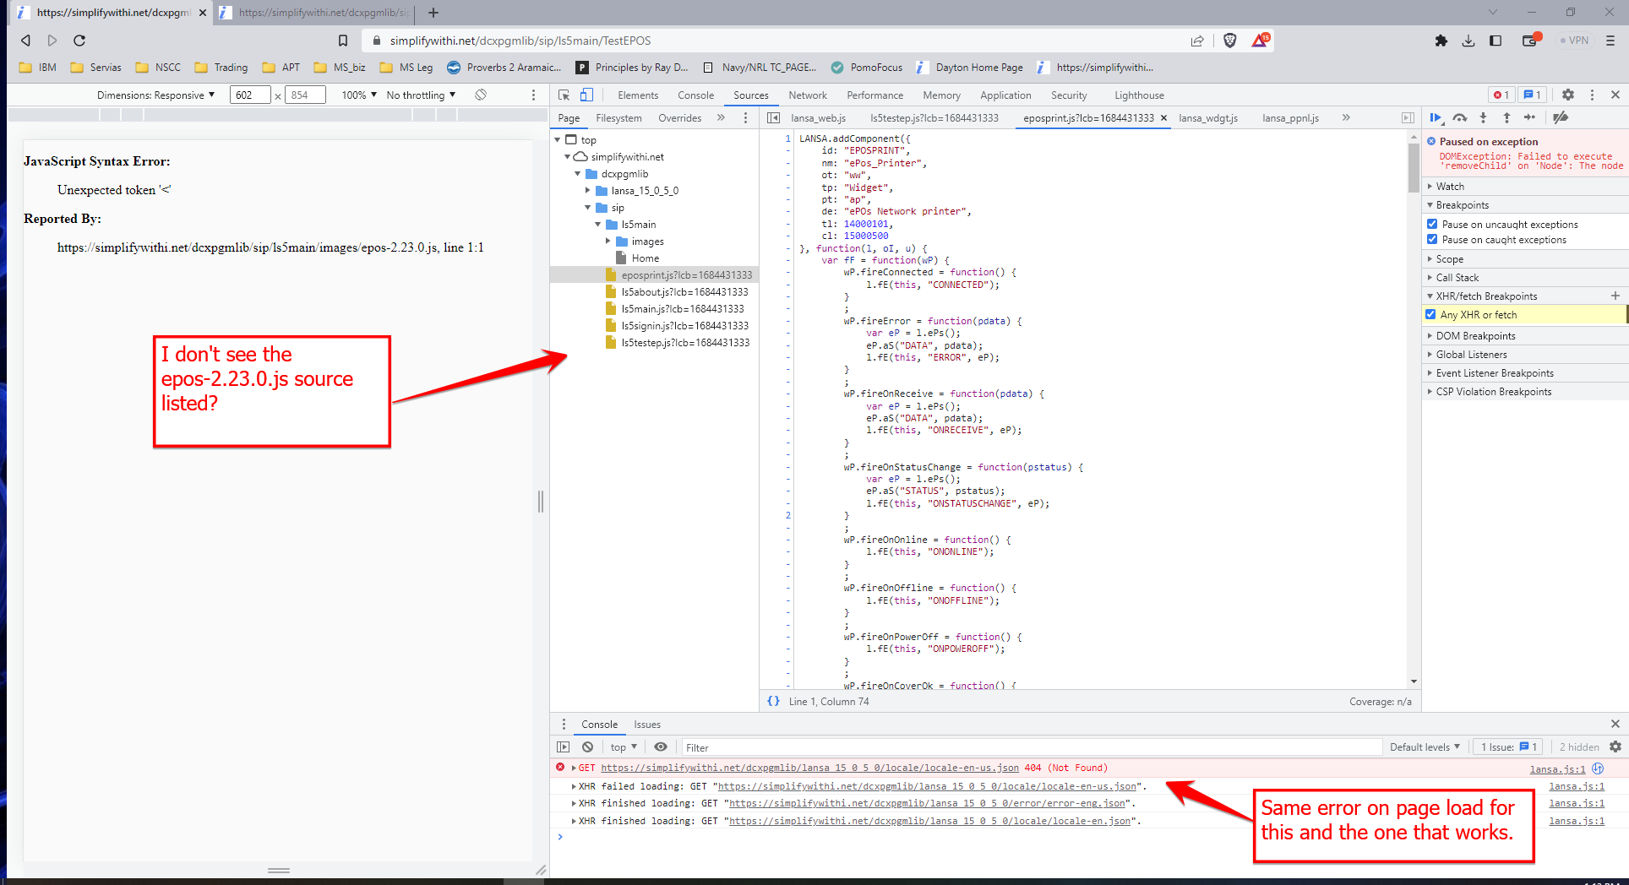Reload the page with refresh icon
The height and width of the screenshot is (885, 1629).
pos(79,41)
